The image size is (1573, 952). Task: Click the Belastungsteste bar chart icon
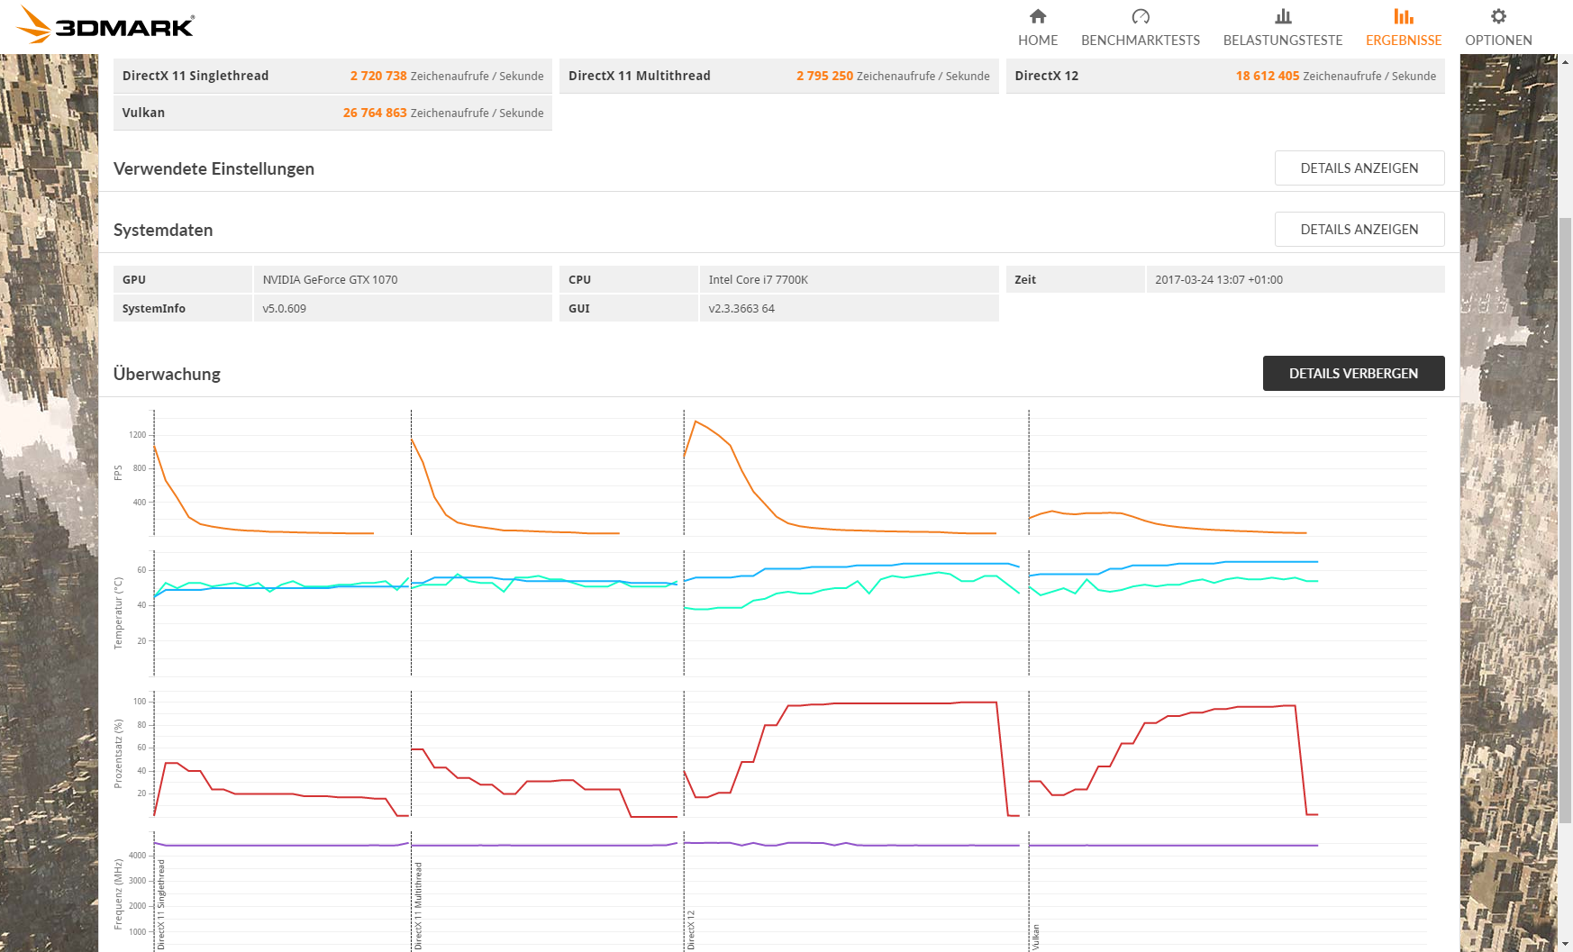pos(1283,16)
